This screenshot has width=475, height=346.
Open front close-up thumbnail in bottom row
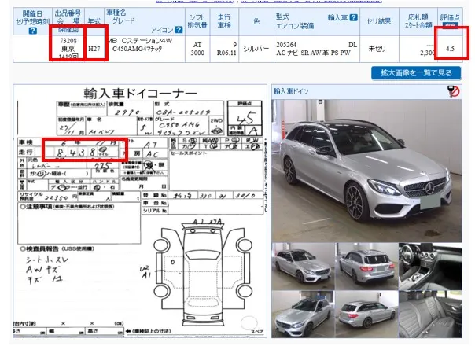(x=304, y=315)
